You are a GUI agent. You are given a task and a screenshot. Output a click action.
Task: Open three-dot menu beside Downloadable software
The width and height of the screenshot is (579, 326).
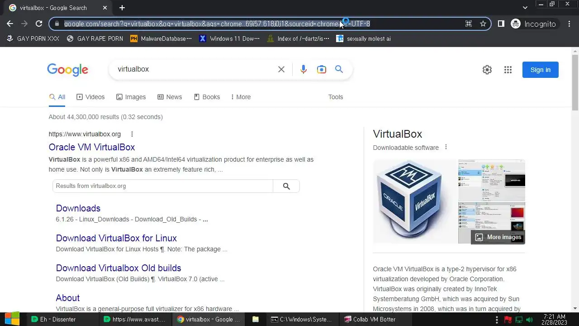446,147
